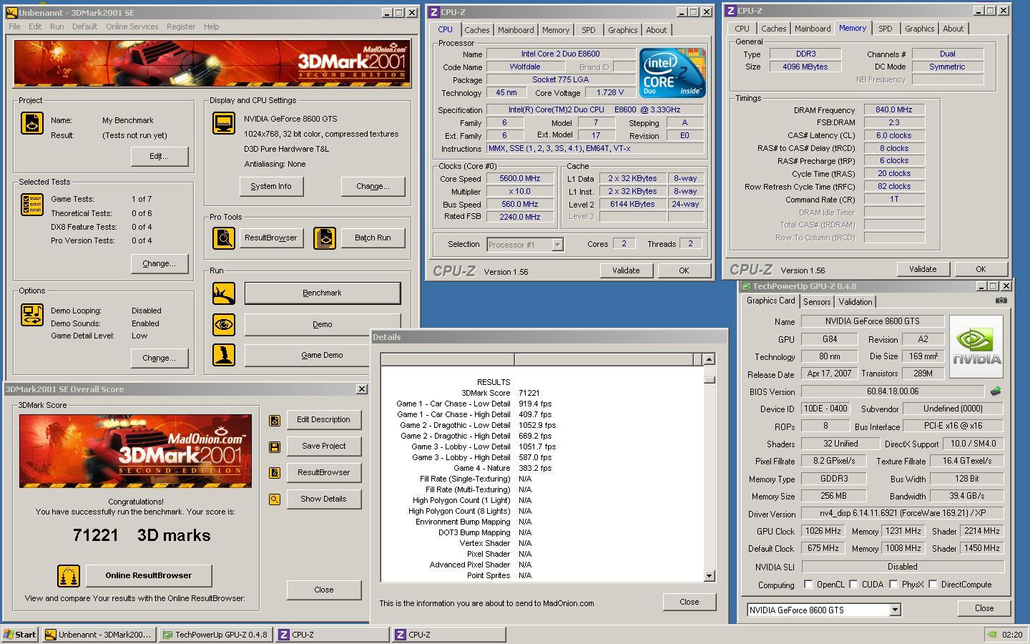
Task: Click Validate in the left CPU-Z window
Action: (x=626, y=270)
